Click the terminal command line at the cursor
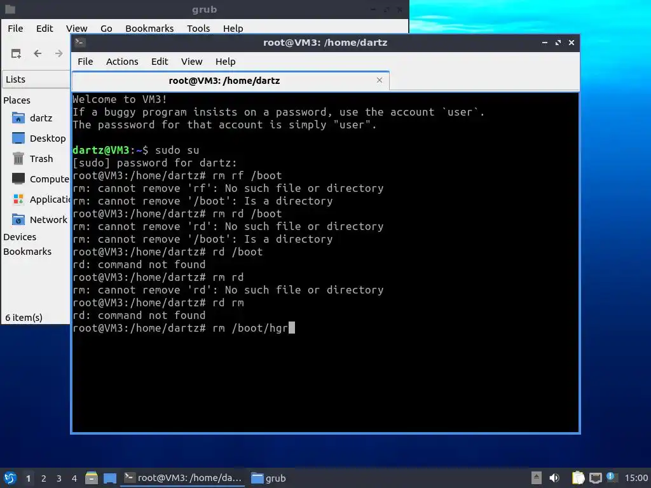Viewport: 651px width, 488px height. tap(291, 328)
